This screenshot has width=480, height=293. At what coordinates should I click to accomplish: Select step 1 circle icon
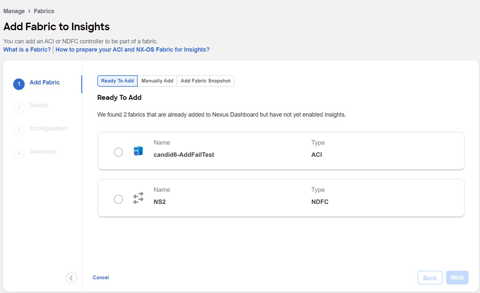tap(19, 84)
